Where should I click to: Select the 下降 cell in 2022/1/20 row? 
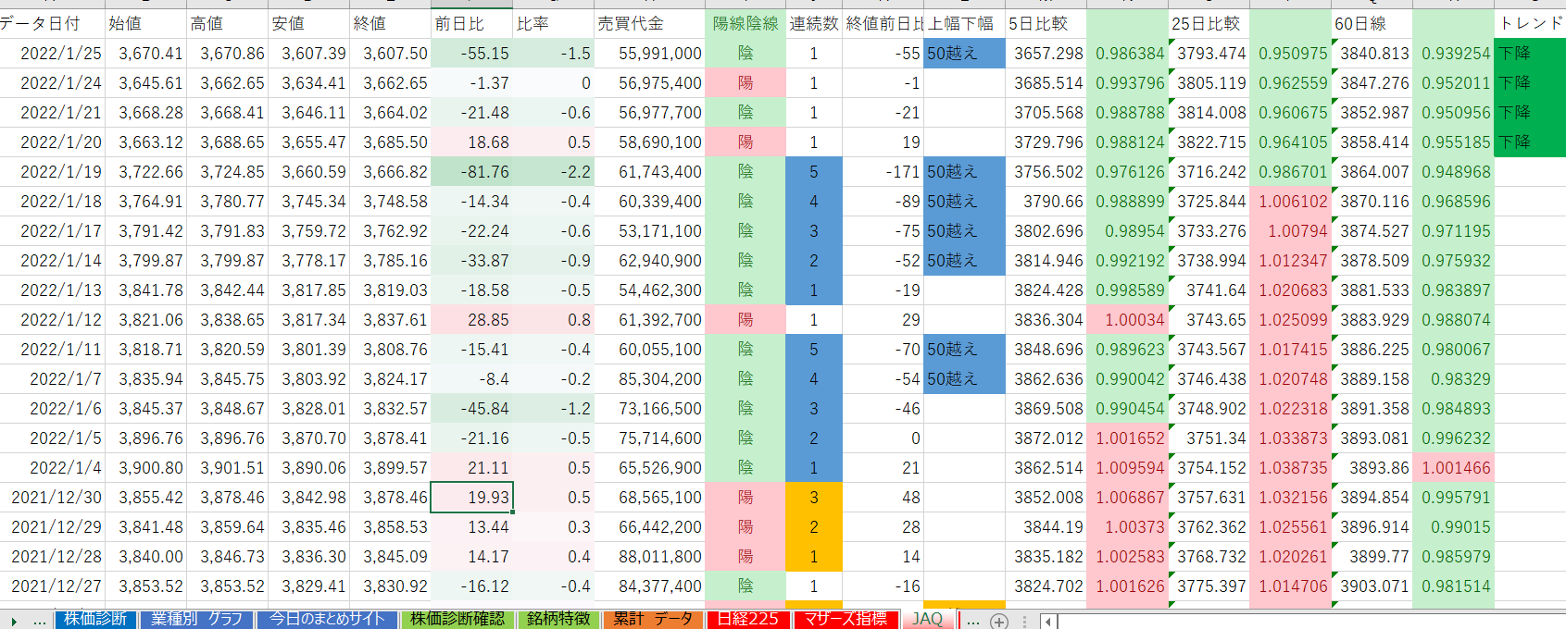coord(1530,142)
